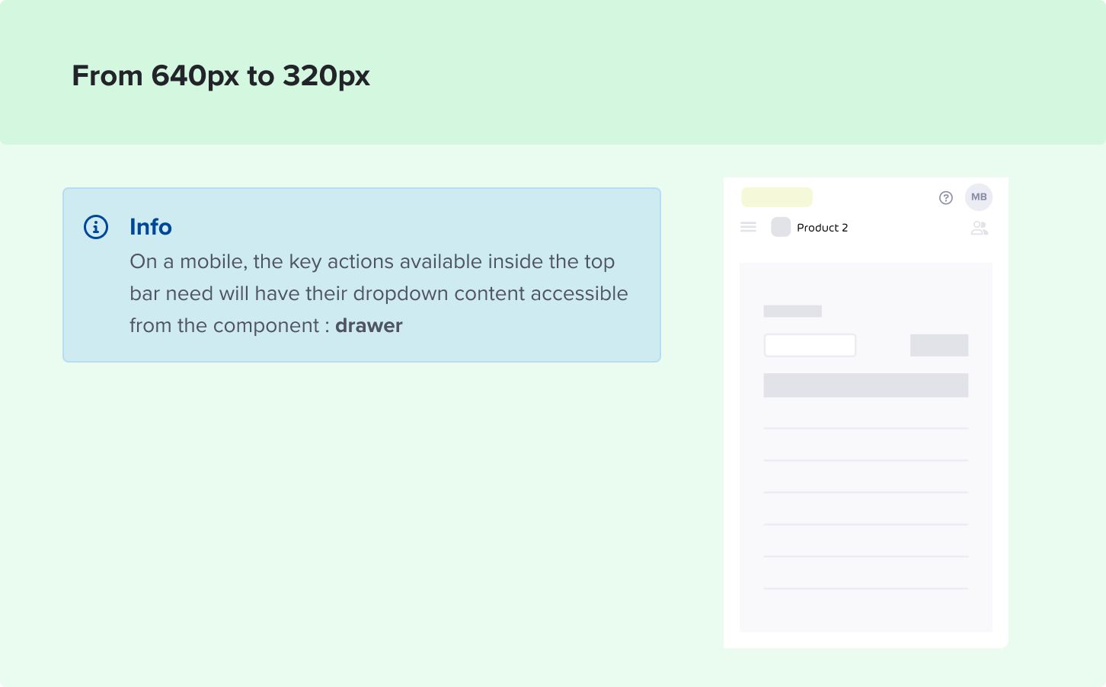The image size is (1106, 687).
Task: Click the wide gray header bar
Action: coord(866,385)
